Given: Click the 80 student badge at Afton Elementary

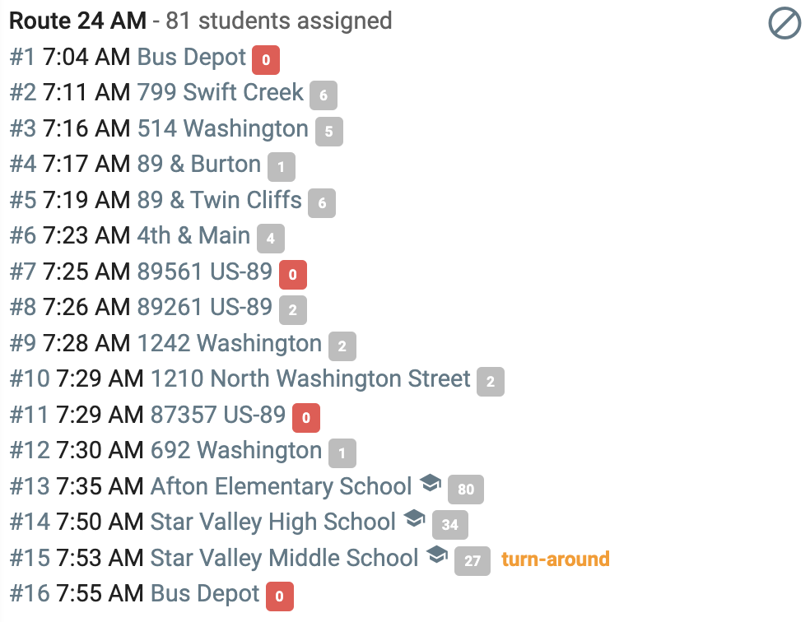Looking at the screenshot, I should tap(466, 490).
